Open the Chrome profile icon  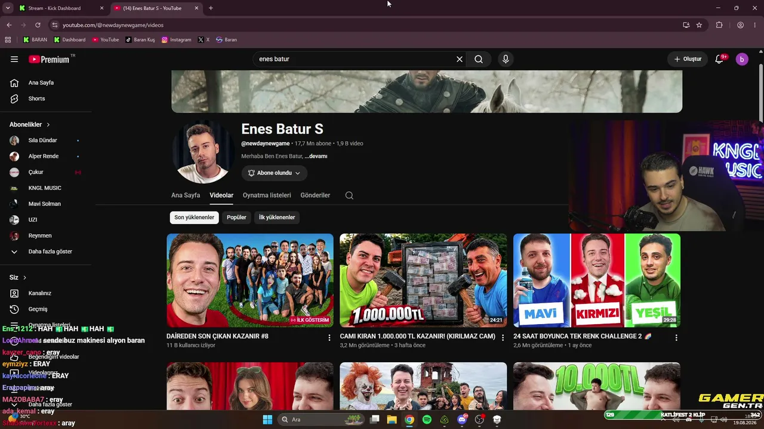(x=740, y=25)
